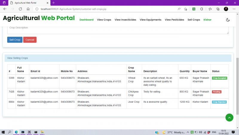This screenshot has width=239, height=135.
Task: Switch the ENG input language indicator
Action: (x=214, y=132)
